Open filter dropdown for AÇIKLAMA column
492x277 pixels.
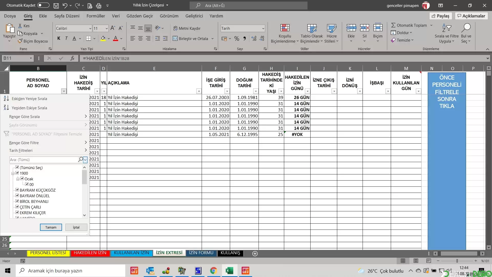199,91
